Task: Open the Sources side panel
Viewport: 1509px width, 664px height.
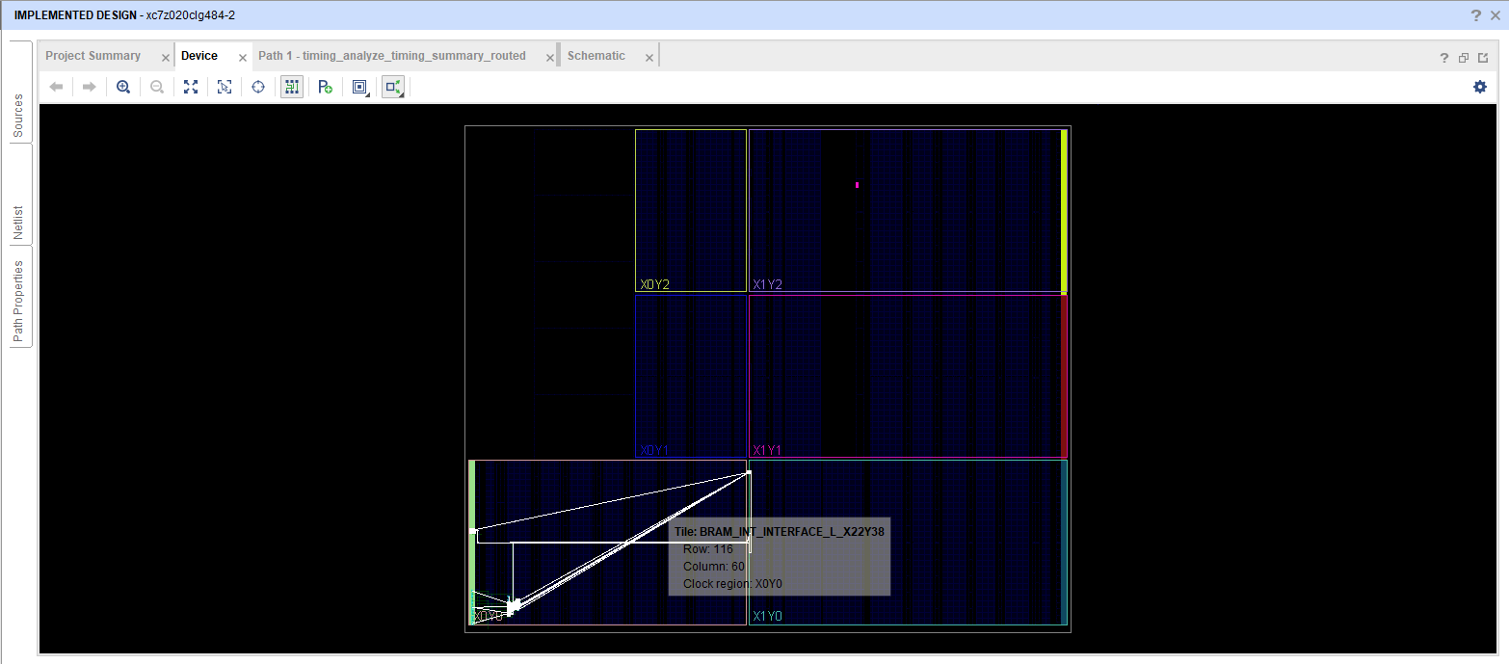Action: [x=19, y=114]
